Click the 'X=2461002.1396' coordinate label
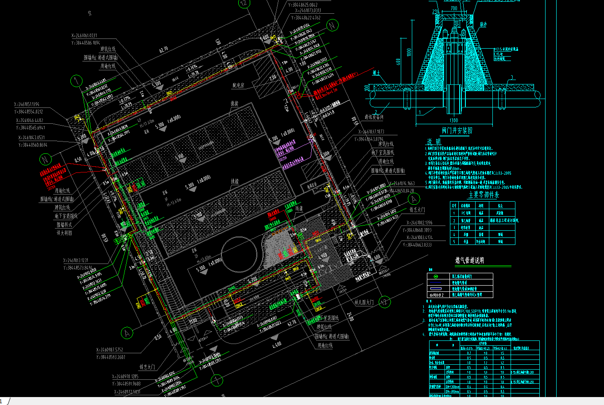Screen dimensions: 604x405 (x=420, y=223)
